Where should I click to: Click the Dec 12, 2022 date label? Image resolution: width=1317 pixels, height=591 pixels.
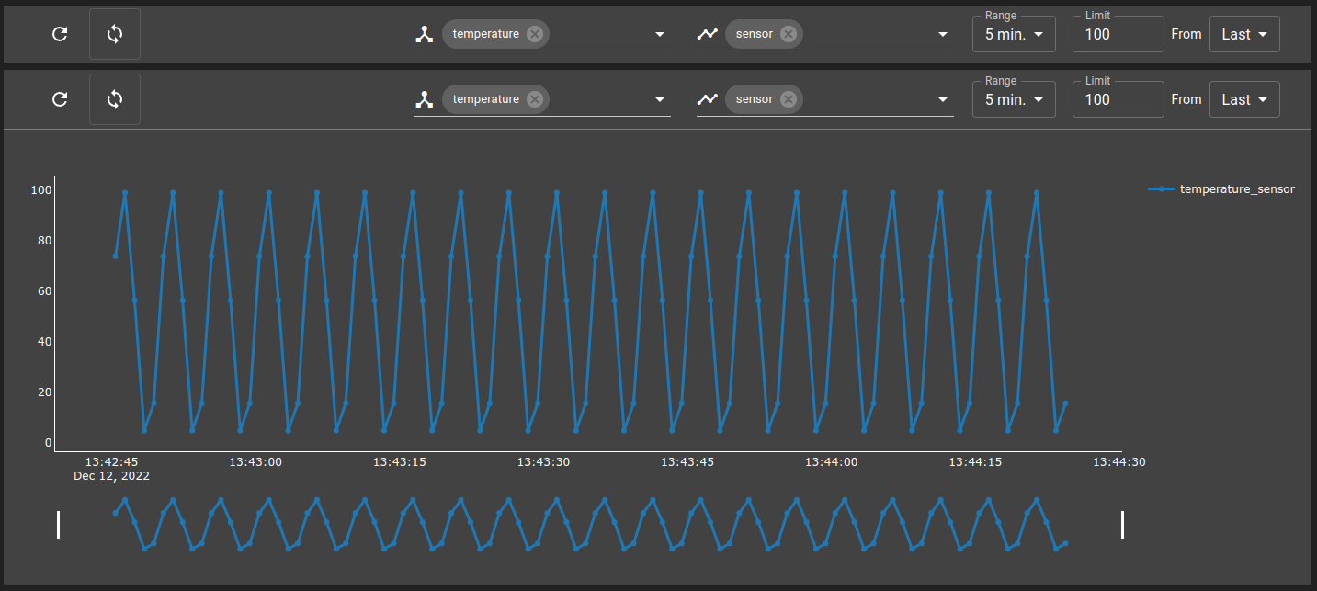click(x=111, y=476)
